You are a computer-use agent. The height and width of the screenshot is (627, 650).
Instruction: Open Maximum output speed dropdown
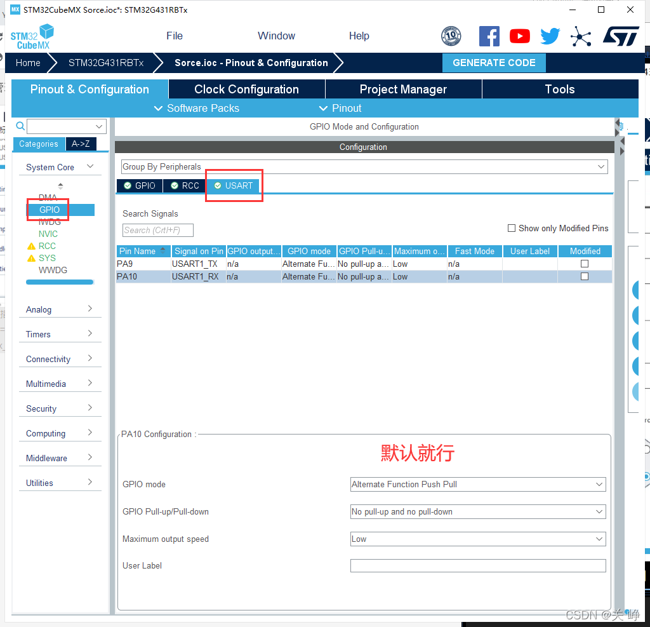(478, 539)
